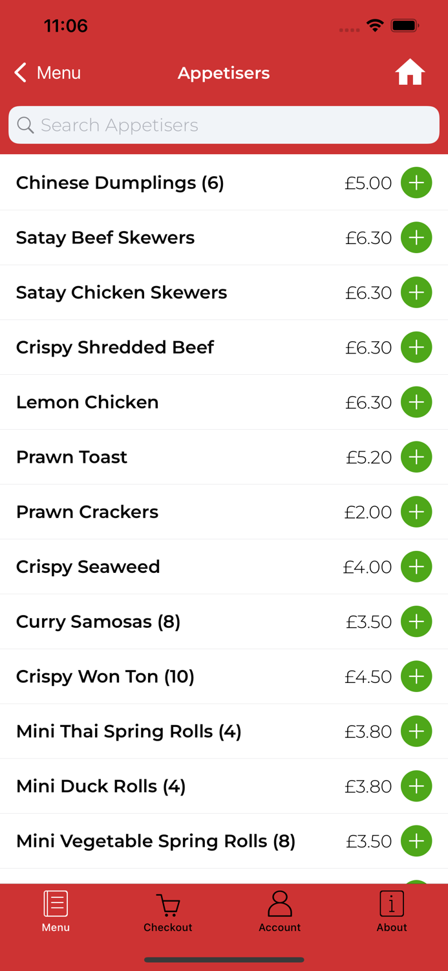Add Satay Beef Skewers via its plus button
The height and width of the screenshot is (971, 448).
pyautogui.click(x=416, y=238)
